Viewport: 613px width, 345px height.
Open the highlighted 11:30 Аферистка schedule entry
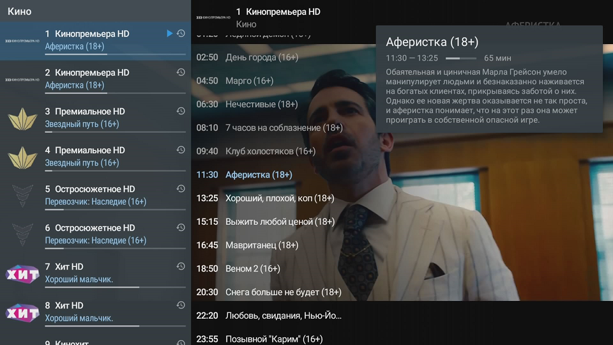(x=259, y=174)
